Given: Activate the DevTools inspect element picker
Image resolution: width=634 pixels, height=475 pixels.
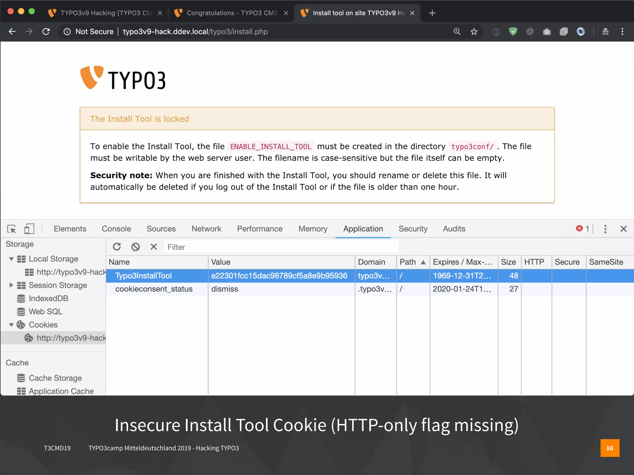Looking at the screenshot, I should coord(12,229).
